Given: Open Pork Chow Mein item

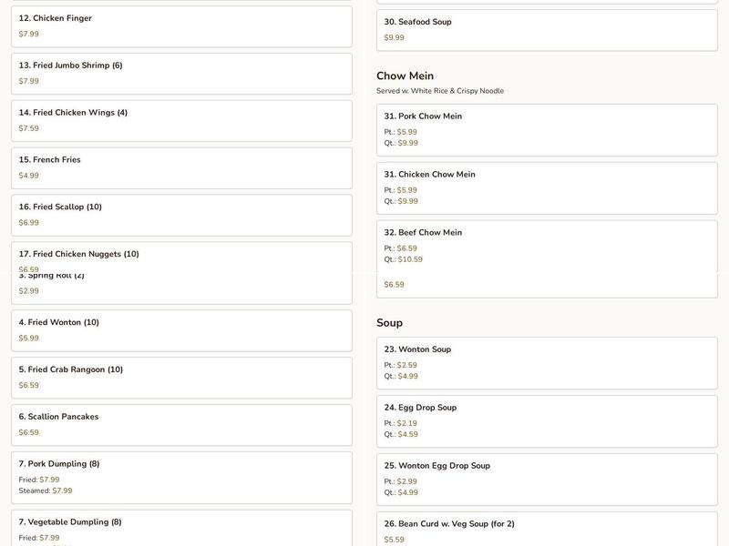Looking at the screenshot, I should tap(547, 130).
